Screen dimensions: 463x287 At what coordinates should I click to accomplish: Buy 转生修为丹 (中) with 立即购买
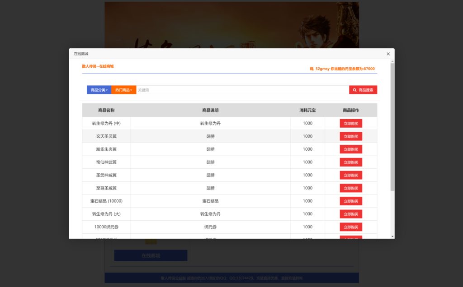[351, 123]
